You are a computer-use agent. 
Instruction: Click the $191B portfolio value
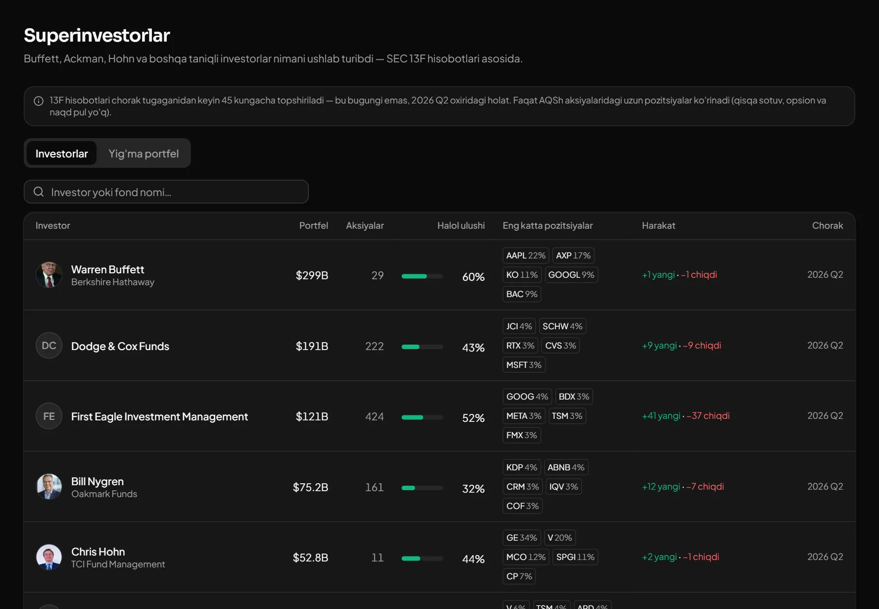(312, 347)
